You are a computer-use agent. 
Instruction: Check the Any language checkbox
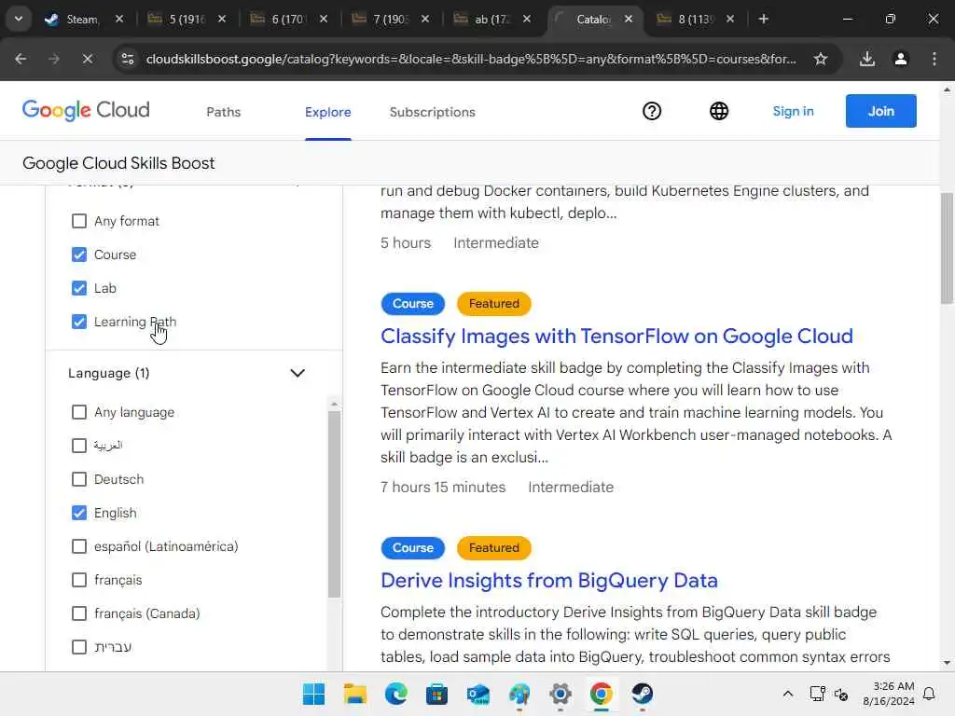point(79,412)
